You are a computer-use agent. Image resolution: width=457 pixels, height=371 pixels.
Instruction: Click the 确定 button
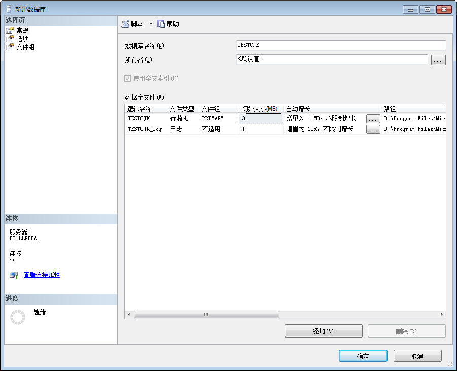click(363, 356)
